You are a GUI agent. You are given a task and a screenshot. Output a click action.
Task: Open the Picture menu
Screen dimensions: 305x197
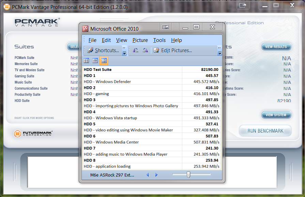[140, 40]
